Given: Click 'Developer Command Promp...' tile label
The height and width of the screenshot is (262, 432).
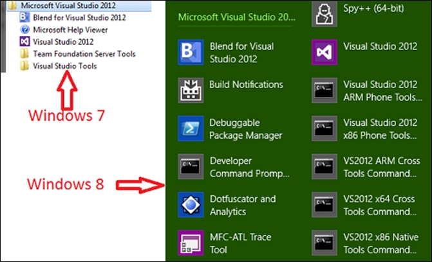Looking at the screenshot, I should (x=250, y=167).
